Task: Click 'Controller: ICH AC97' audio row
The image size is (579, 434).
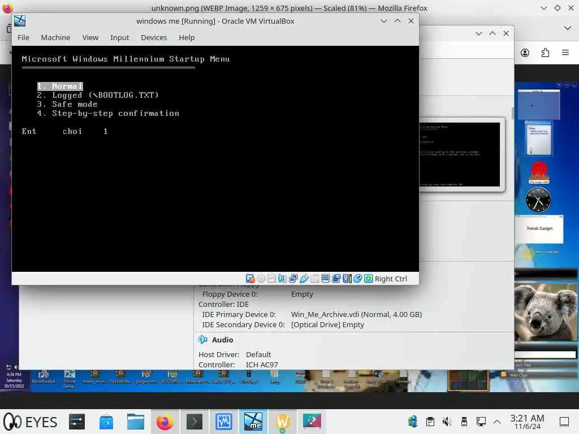Action: click(238, 364)
